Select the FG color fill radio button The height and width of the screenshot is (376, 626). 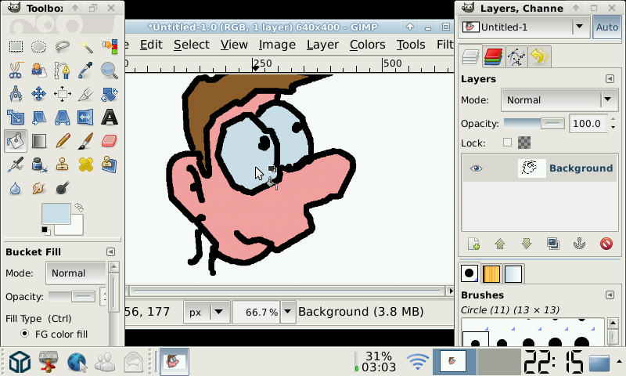pos(25,333)
